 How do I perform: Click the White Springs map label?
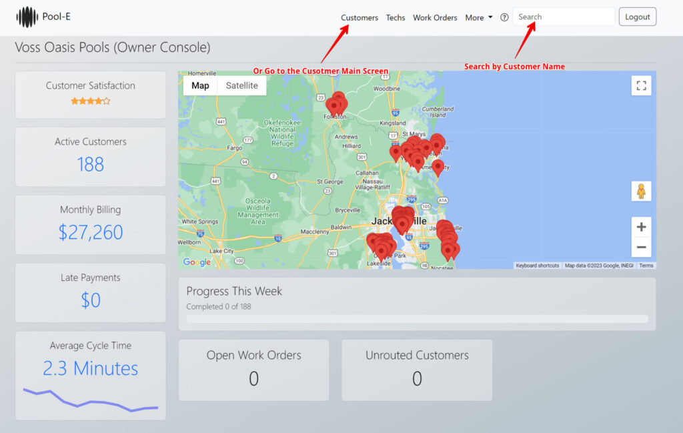coord(200,222)
